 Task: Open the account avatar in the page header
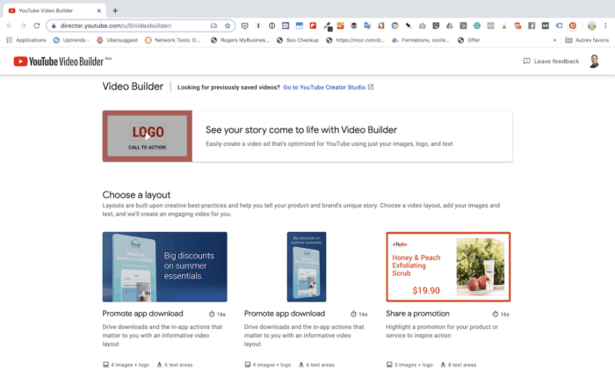(594, 62)
